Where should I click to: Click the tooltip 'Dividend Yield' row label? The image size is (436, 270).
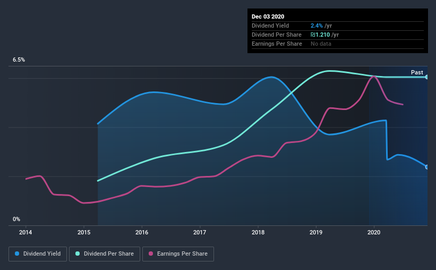point(270,26)
